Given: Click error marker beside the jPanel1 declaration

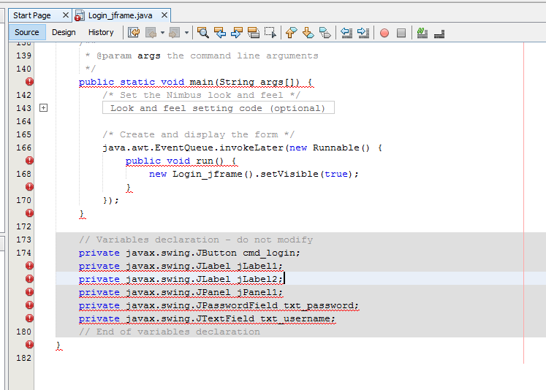Looking at the screenshot, I should click(29, 292).
